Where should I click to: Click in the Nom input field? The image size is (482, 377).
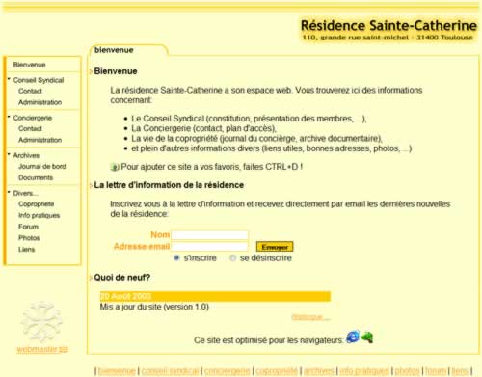pyautogui.click(x=209, y=235)
